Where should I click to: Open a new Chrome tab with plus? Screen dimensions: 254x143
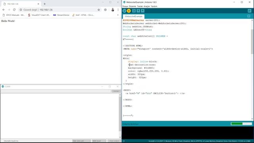pyautogui.click(x=44, y=4)
